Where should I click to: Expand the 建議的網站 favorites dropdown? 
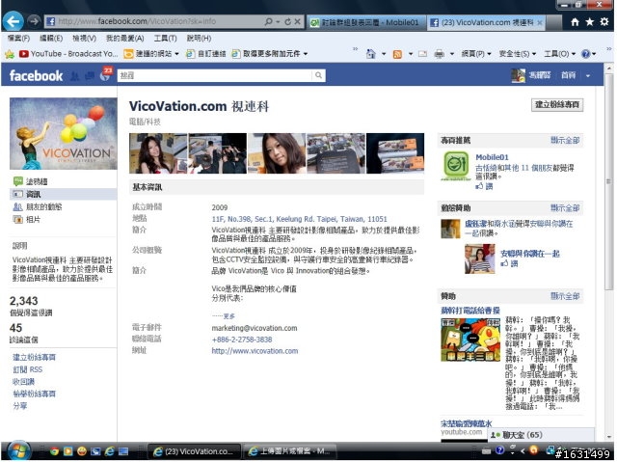[177, 54]
